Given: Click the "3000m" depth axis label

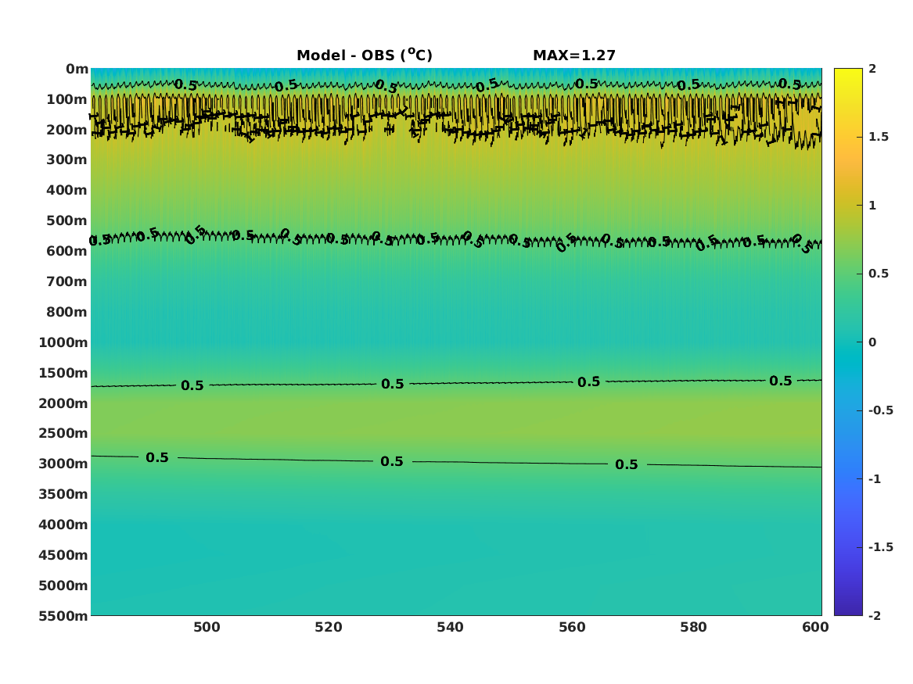Looking at the screenshot, I should click(x=63, y=464).
